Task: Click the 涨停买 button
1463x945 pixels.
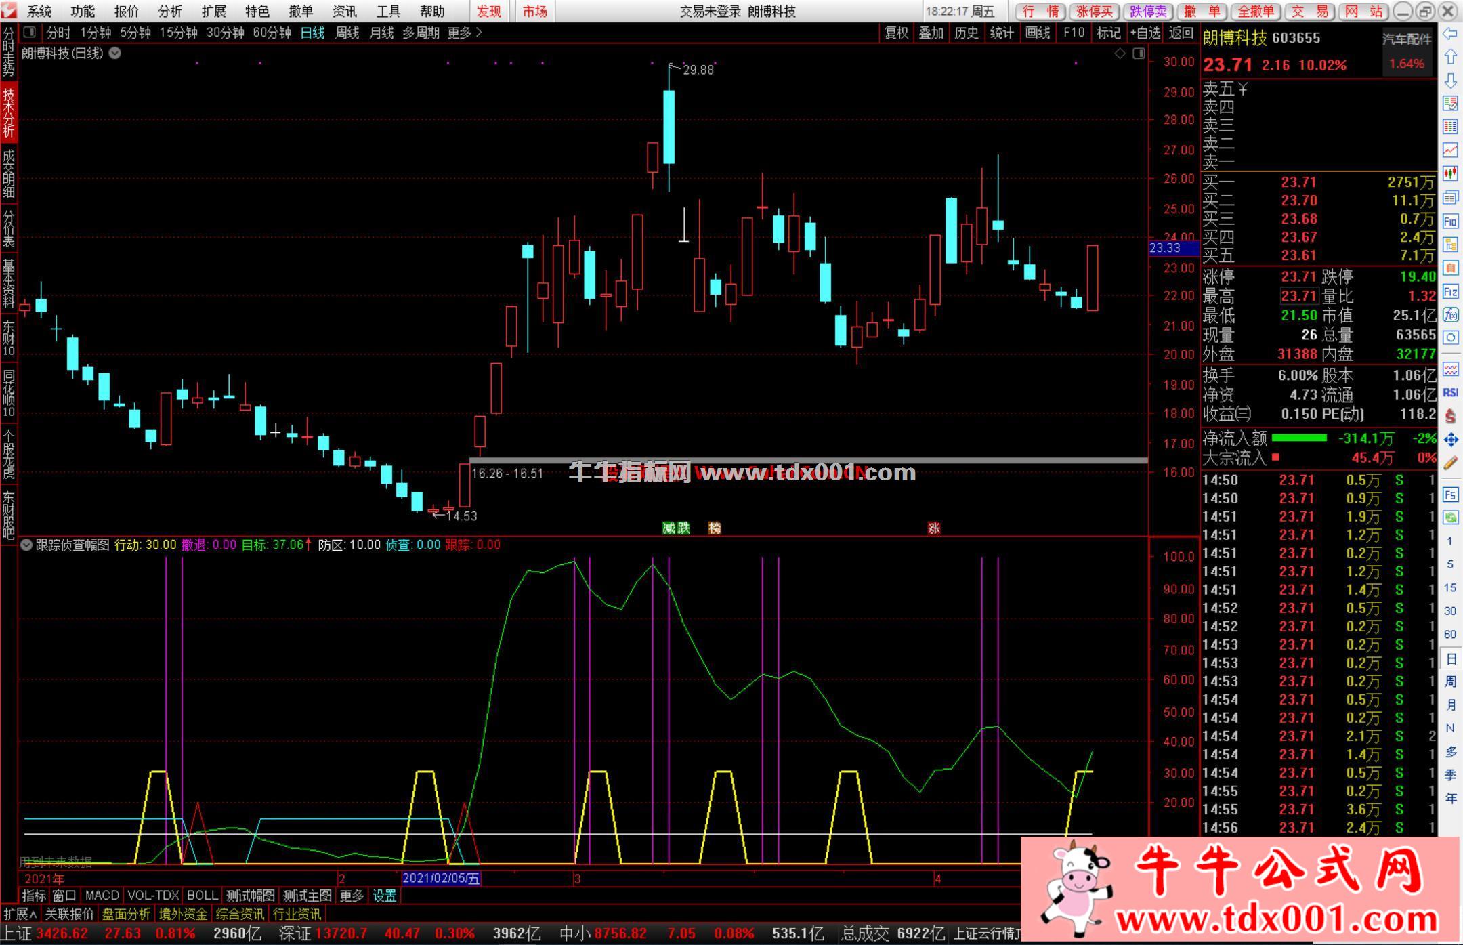Action: [x=1095, y=12]
